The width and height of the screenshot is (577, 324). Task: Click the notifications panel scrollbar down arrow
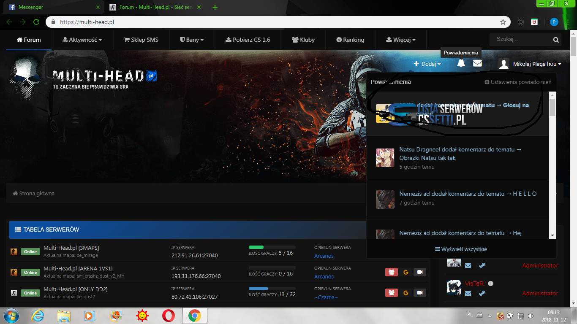[552, 235]
